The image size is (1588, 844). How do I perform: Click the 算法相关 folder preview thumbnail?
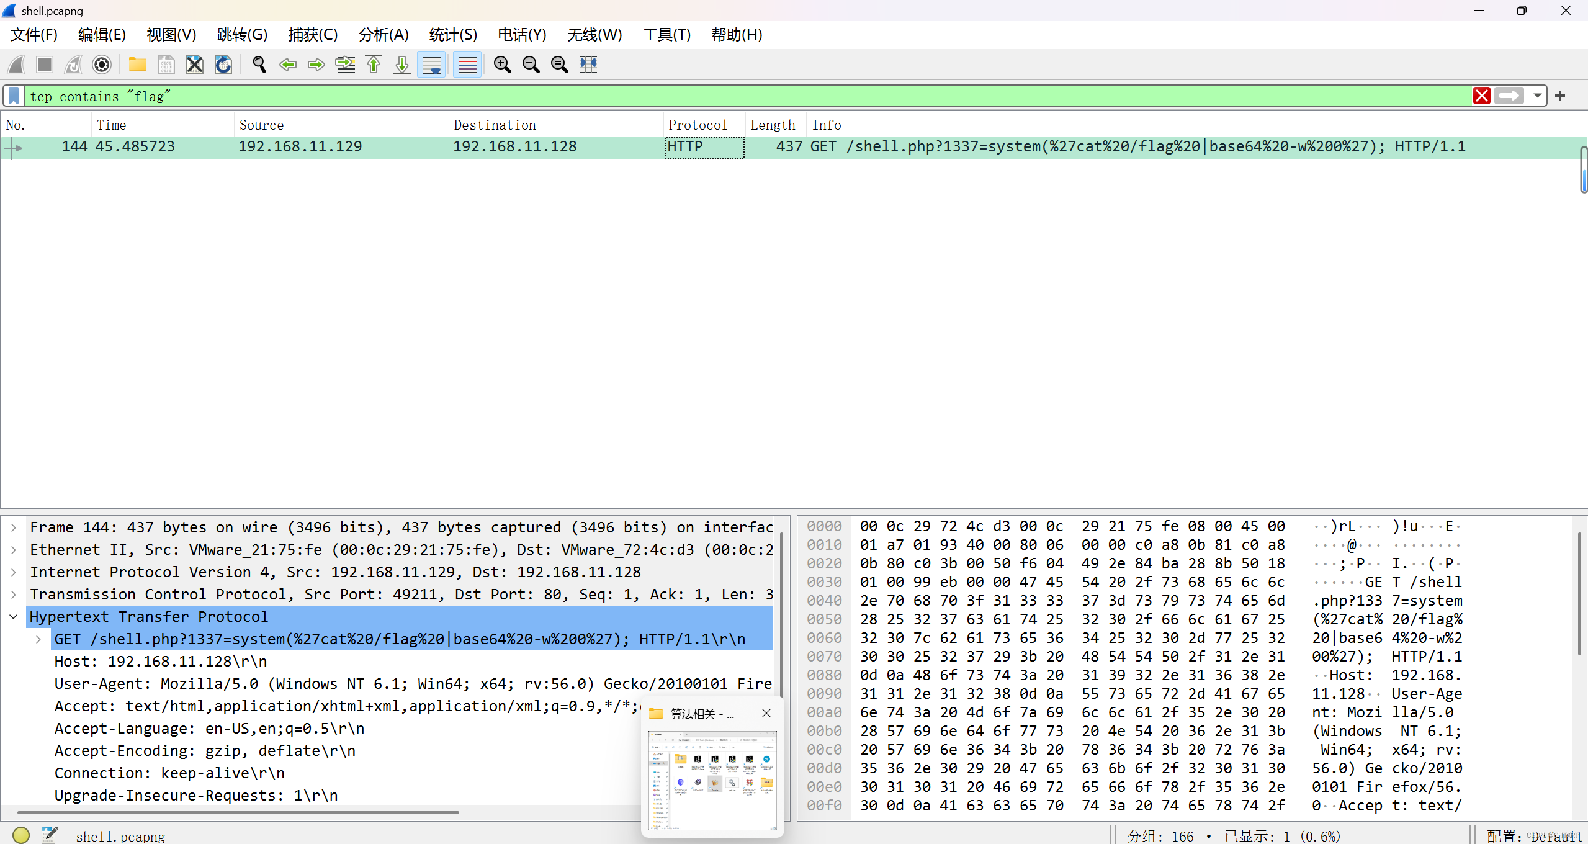coord(712,780)
